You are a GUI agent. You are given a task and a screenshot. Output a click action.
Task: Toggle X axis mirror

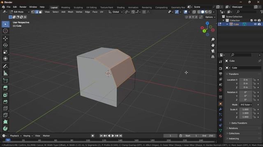pos(190,17)
